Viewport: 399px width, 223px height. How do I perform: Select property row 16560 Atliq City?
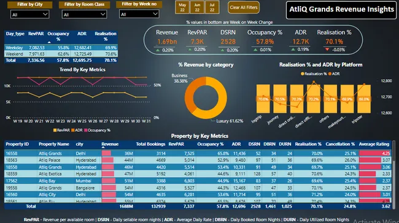click(x=198, y=195)
